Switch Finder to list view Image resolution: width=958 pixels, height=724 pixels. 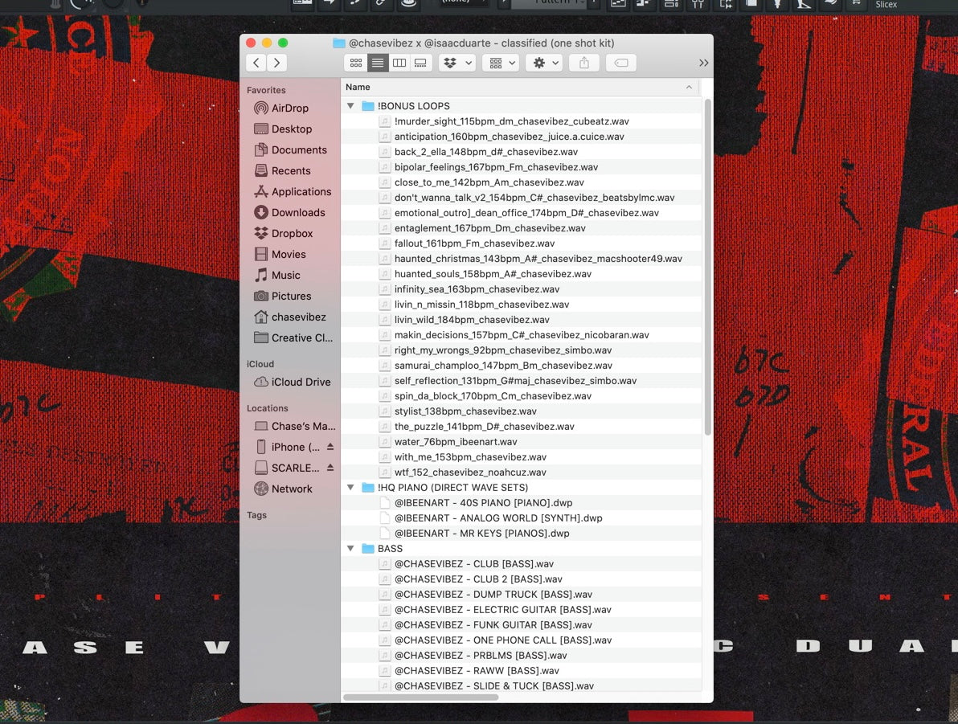pos(378,63)
